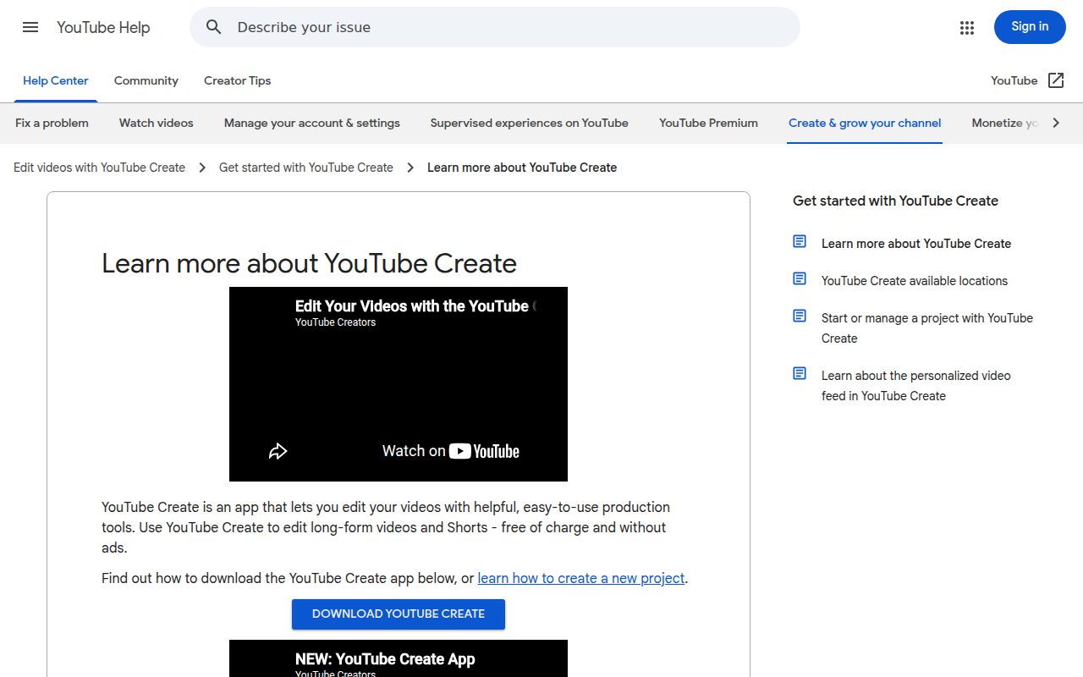1083x677 pixels.
Task: Open Manage your account & settings category
Action: (x=312, y=123)
